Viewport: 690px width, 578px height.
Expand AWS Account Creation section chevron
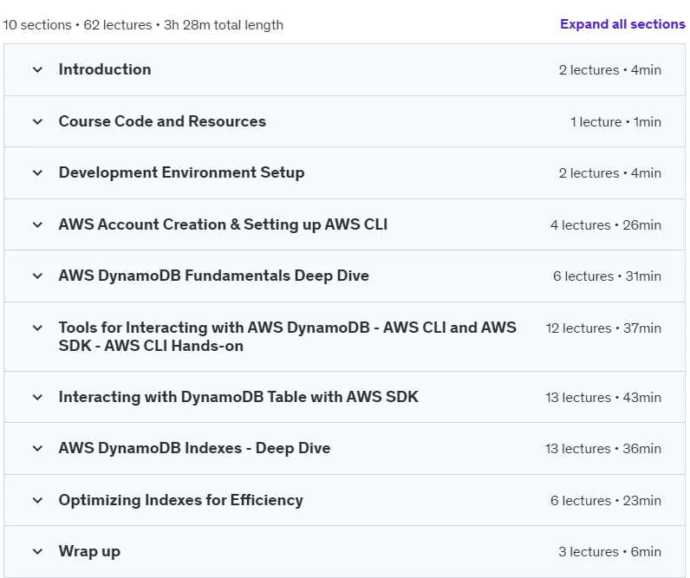[37, 224]
